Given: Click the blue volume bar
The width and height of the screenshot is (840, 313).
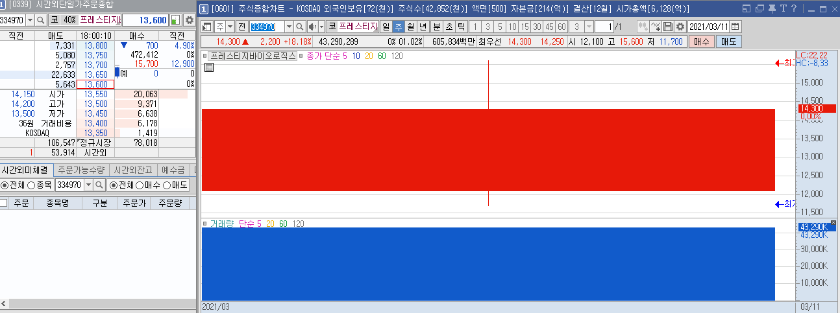Looking at the screenshot, I should pyautogui.click(x=488, y=264).
